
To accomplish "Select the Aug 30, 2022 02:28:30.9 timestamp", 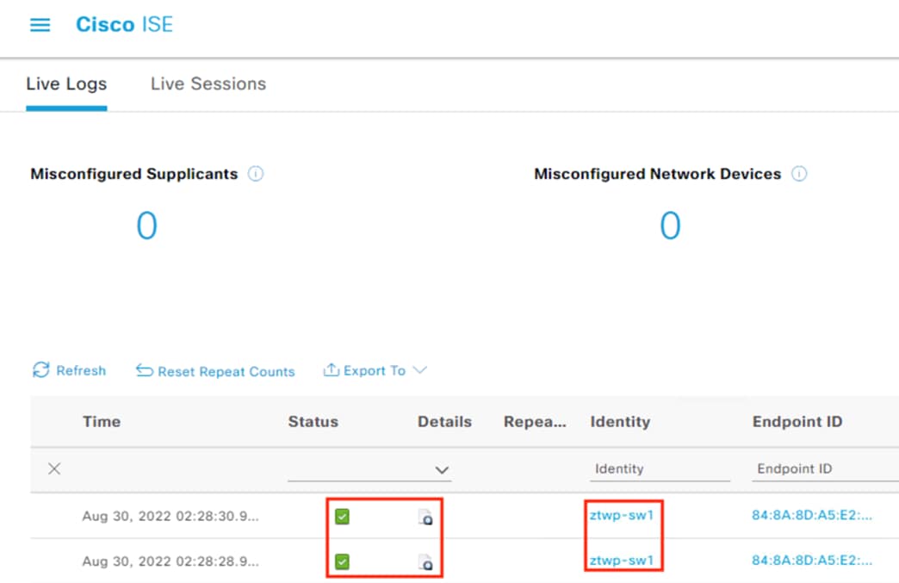I will coord(170,516).
